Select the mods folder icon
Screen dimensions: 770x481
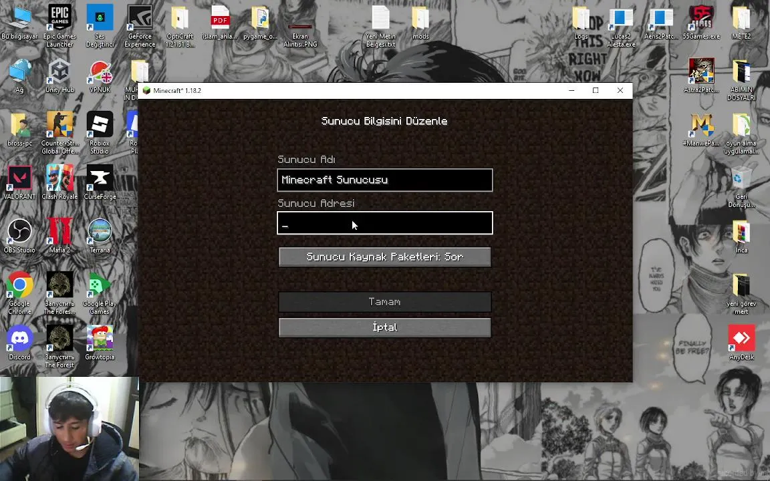click(420, 23)
